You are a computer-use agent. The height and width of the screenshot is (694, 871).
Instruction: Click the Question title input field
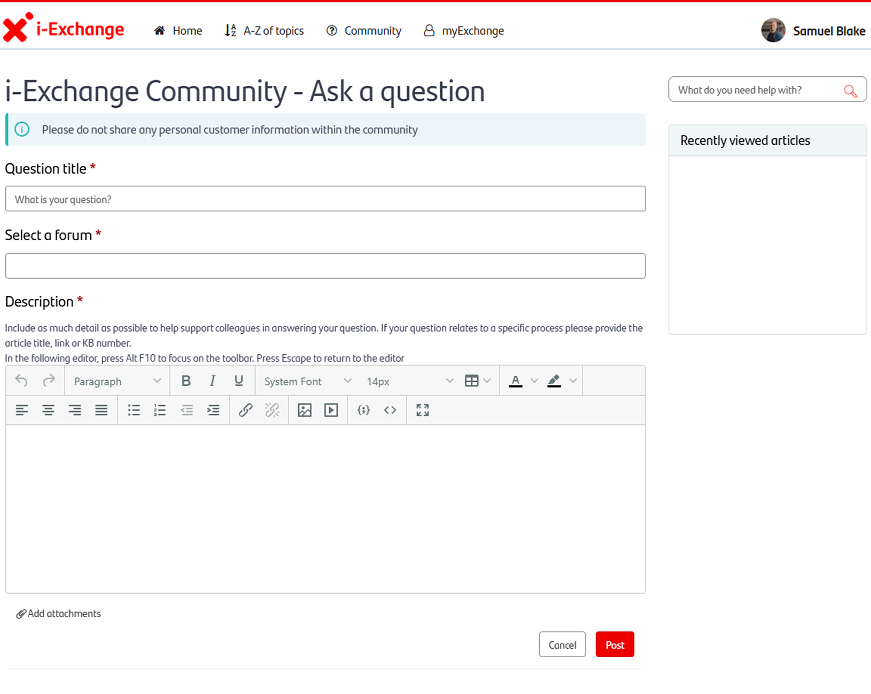coord(325,199)
